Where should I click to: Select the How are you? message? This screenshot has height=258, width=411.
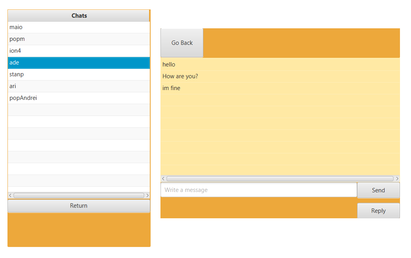280,76
